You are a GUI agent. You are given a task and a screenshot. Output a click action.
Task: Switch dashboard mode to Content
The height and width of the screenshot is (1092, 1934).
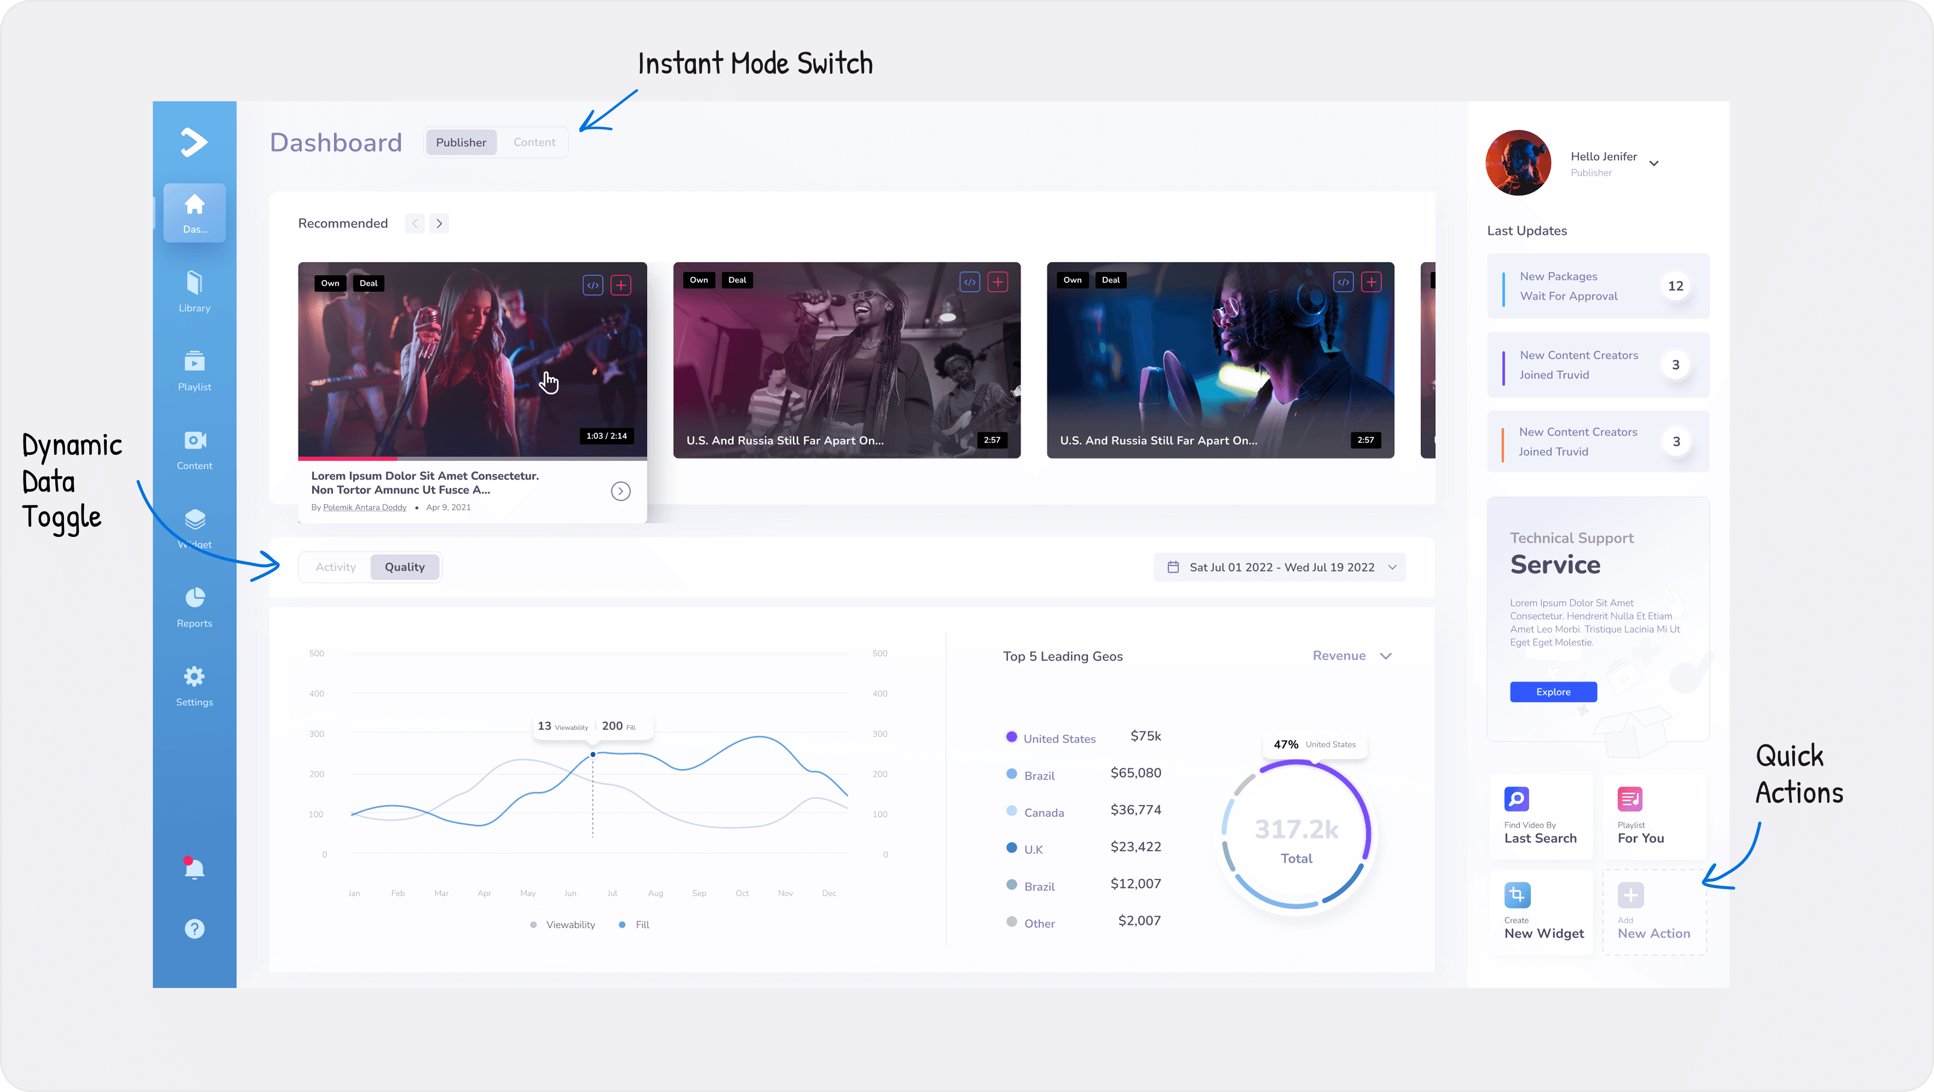534,143
